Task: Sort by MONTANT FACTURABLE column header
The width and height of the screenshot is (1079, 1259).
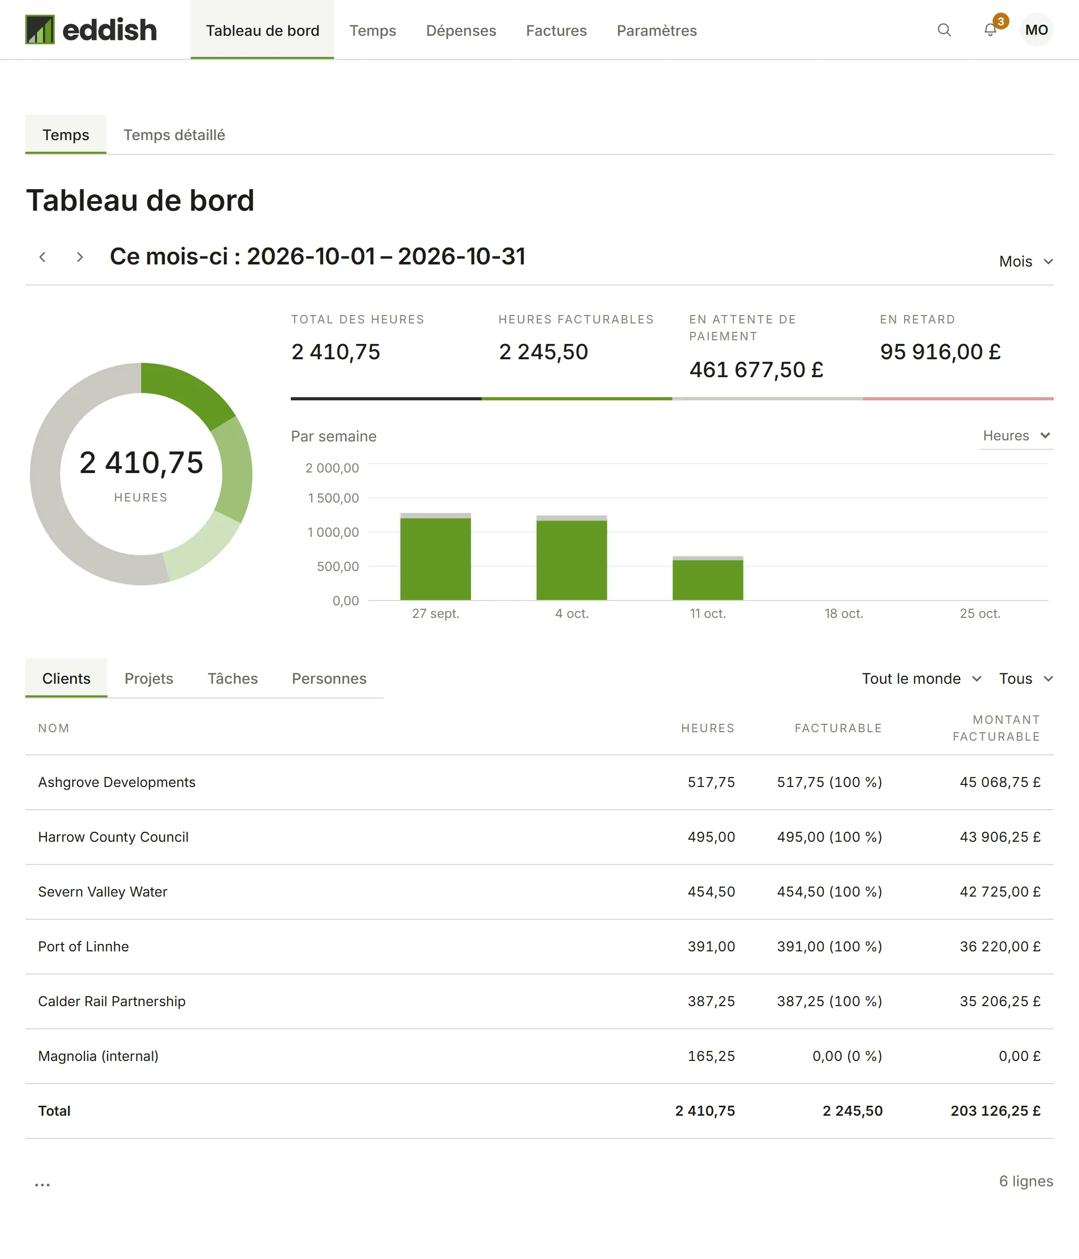Action: pyautogui.click(x=996, y=728)
